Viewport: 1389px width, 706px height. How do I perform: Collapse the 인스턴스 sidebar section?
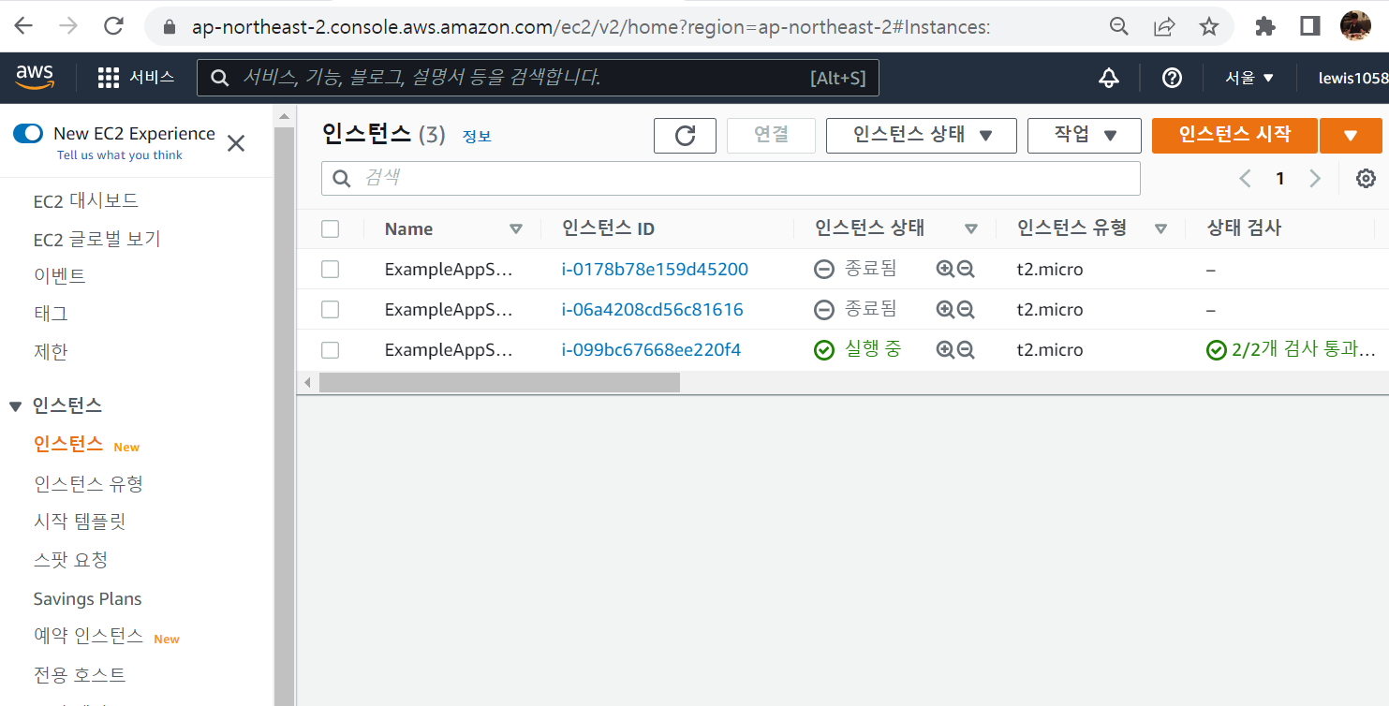pos(15,406)
